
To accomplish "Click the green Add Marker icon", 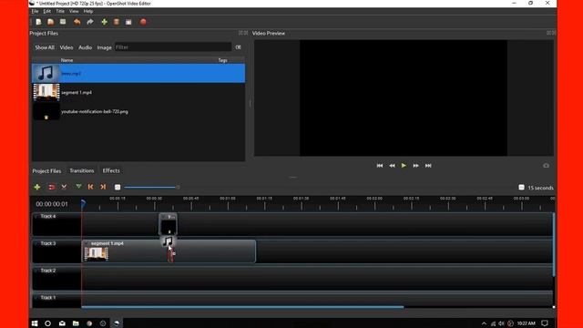I will pyautogui.click(x=78, y=187).
